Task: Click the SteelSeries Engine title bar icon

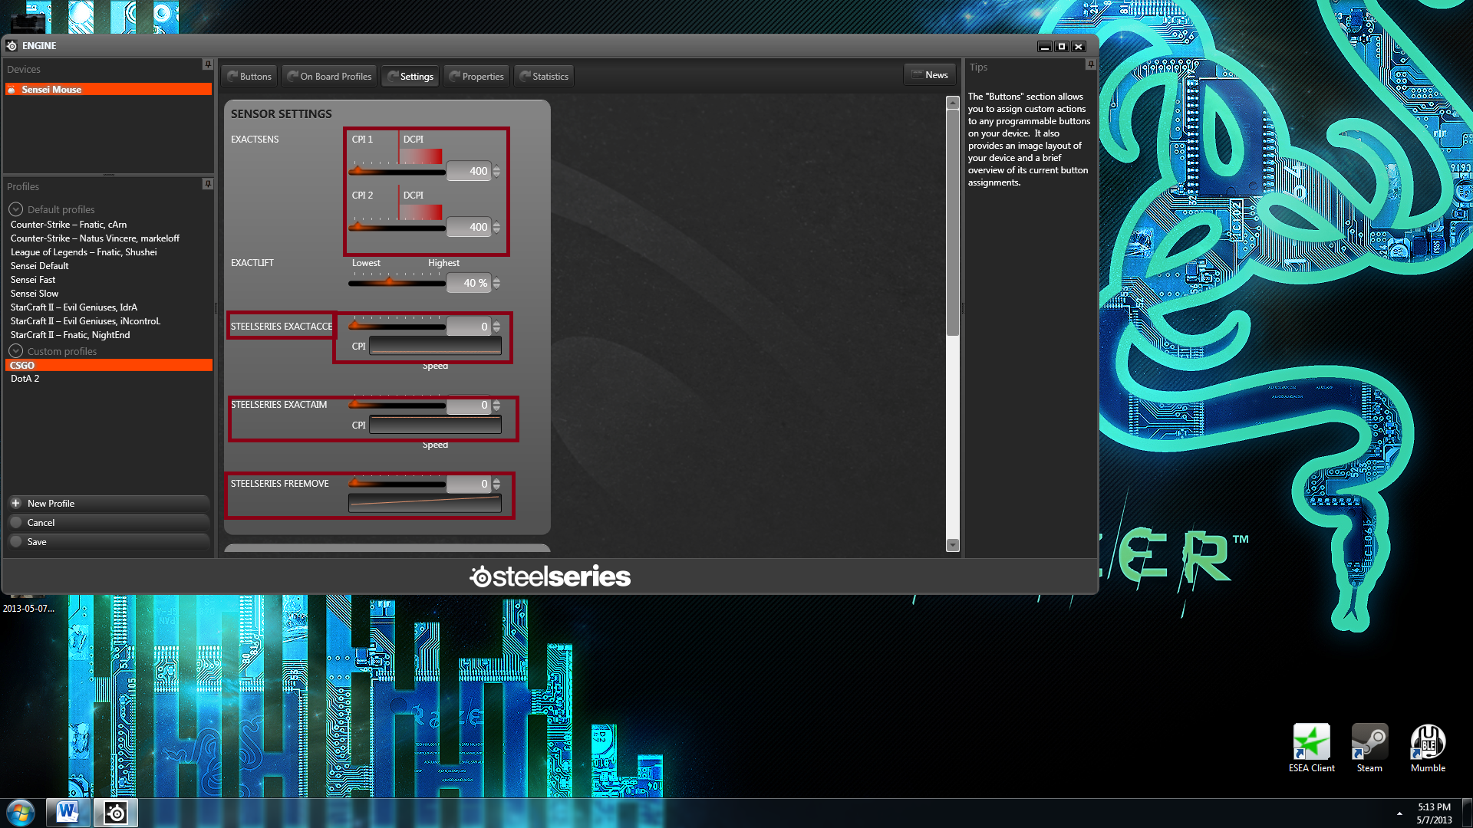Action: [x=12, y=46]
